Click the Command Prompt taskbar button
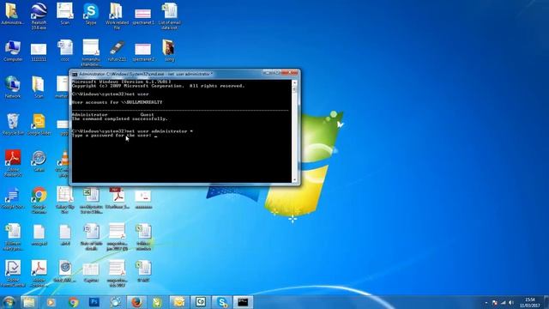This screenshot has height=309, width=549. tap(243, 302)
